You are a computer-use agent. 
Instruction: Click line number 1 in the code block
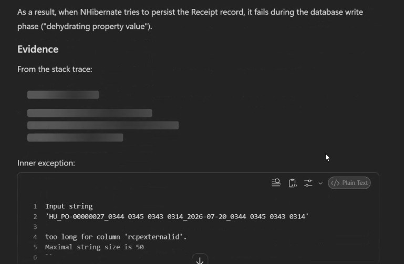tap(35, 206)
